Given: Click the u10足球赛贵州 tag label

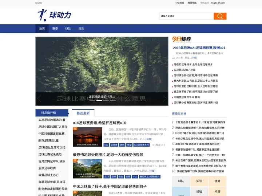Looking at the screenshot, I should pyautogui.click(x=142, y=145).
